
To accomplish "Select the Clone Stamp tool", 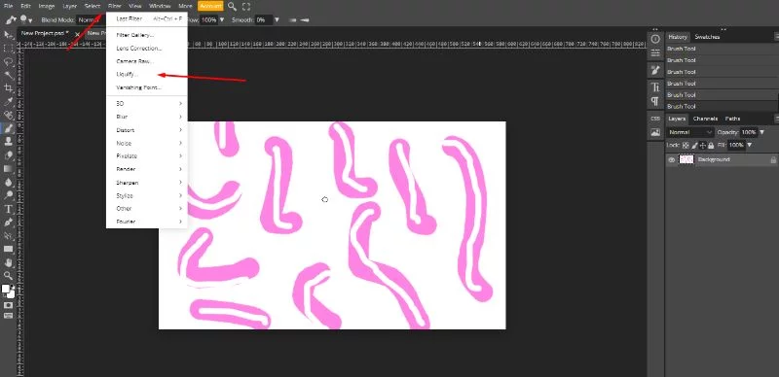I will pos(9,142).
